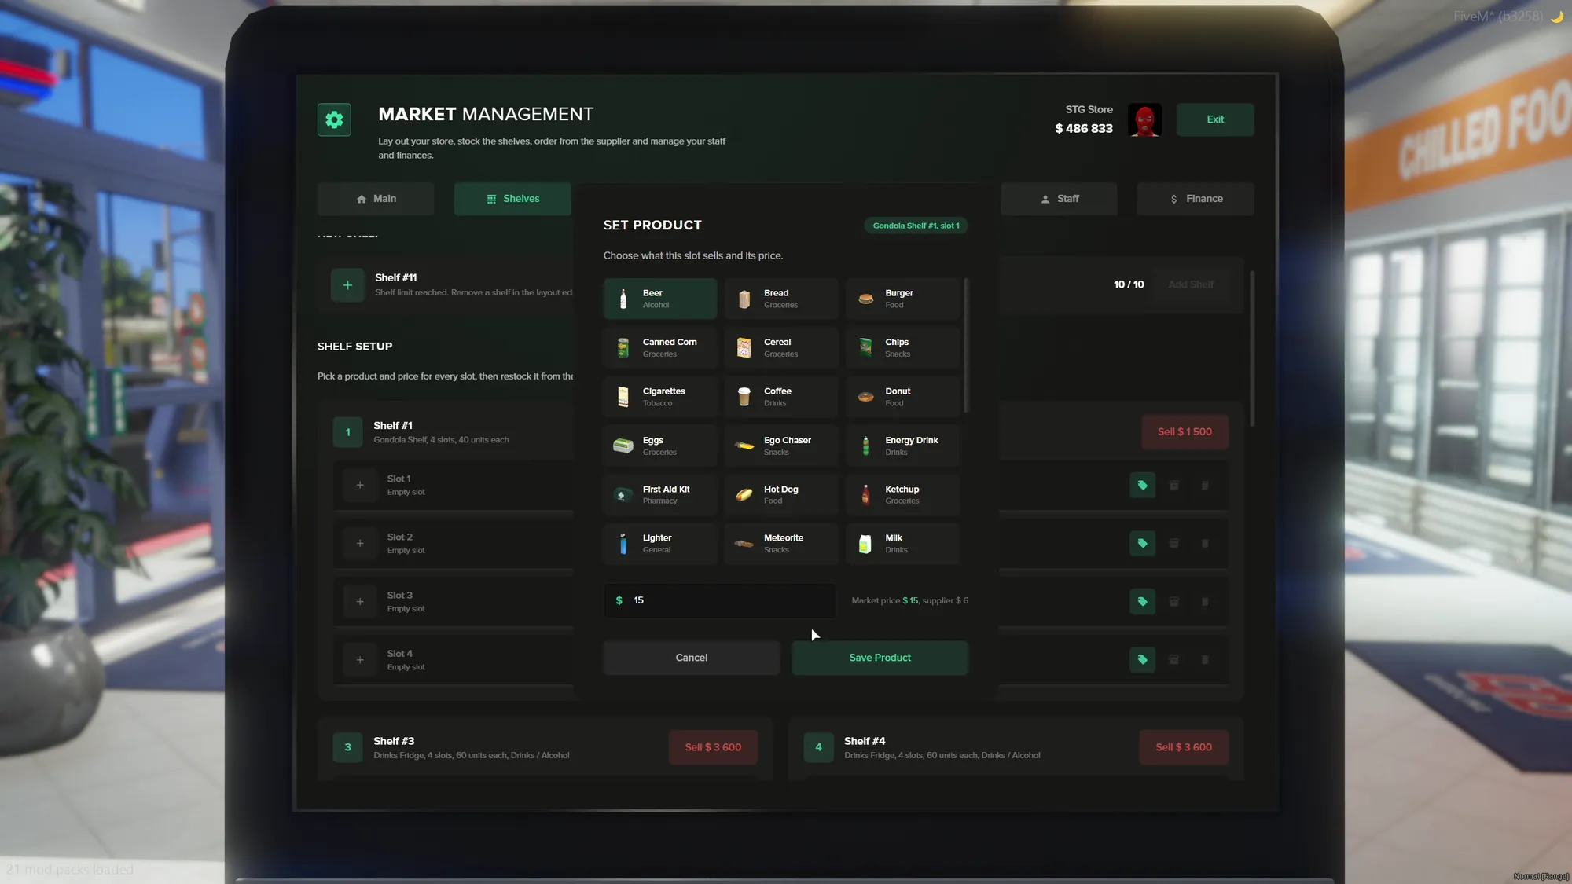Select the Milk product tile
The height and width of the screenshot is (884, 1572).
click(x=903, y=544)
